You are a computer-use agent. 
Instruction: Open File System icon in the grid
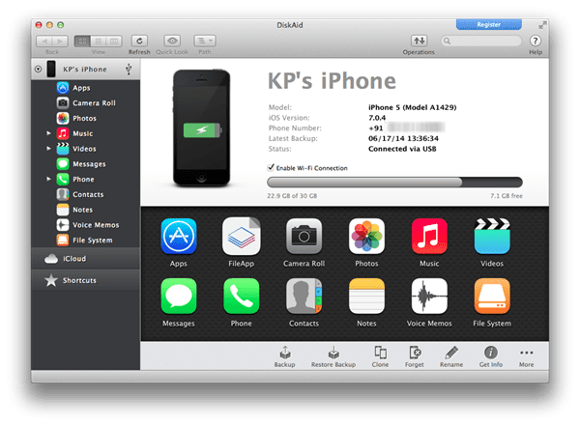(x=492, y=296)
